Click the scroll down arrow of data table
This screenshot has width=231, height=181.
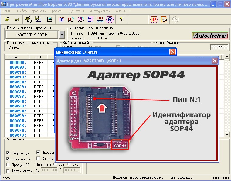point(227,134)
